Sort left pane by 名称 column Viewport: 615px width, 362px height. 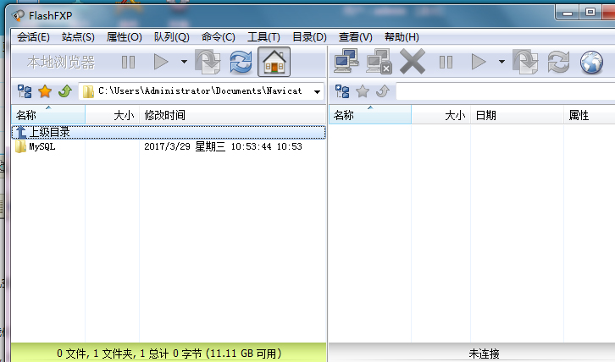click(x=47, y=115)
